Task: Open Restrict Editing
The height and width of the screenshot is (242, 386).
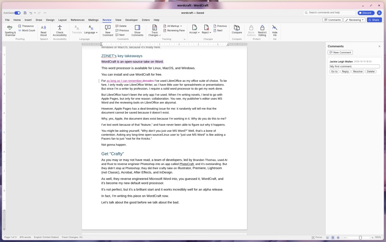Action: [x=262, y=30]
